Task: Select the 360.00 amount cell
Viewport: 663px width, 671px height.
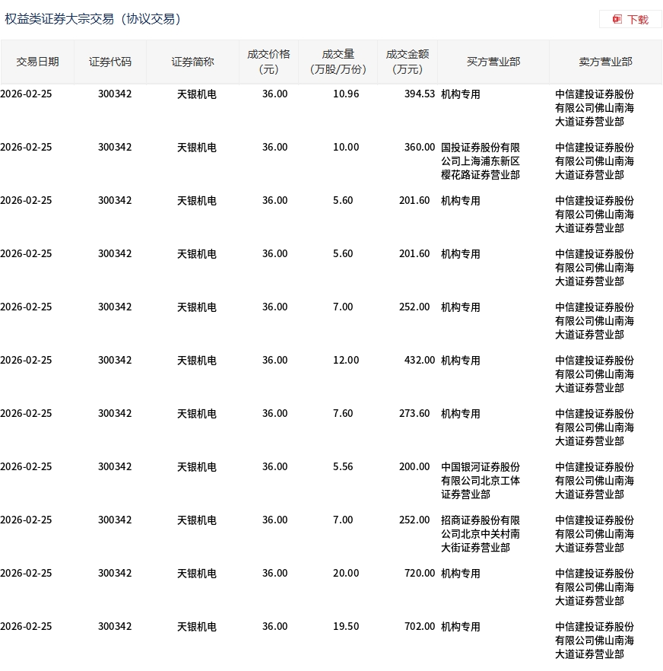Action: click(420, 148)
